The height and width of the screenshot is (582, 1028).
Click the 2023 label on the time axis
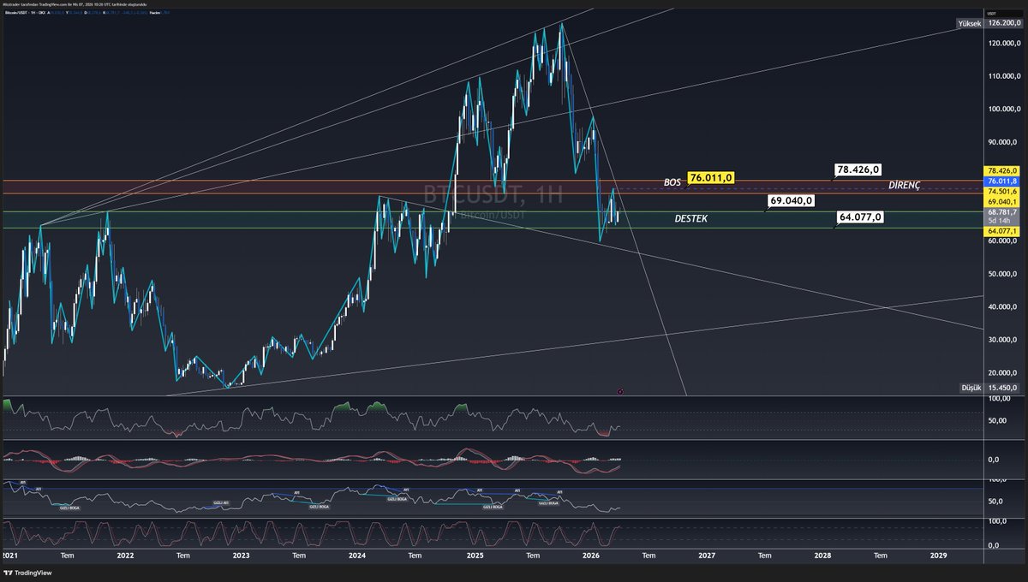click(x=241, y=555)
